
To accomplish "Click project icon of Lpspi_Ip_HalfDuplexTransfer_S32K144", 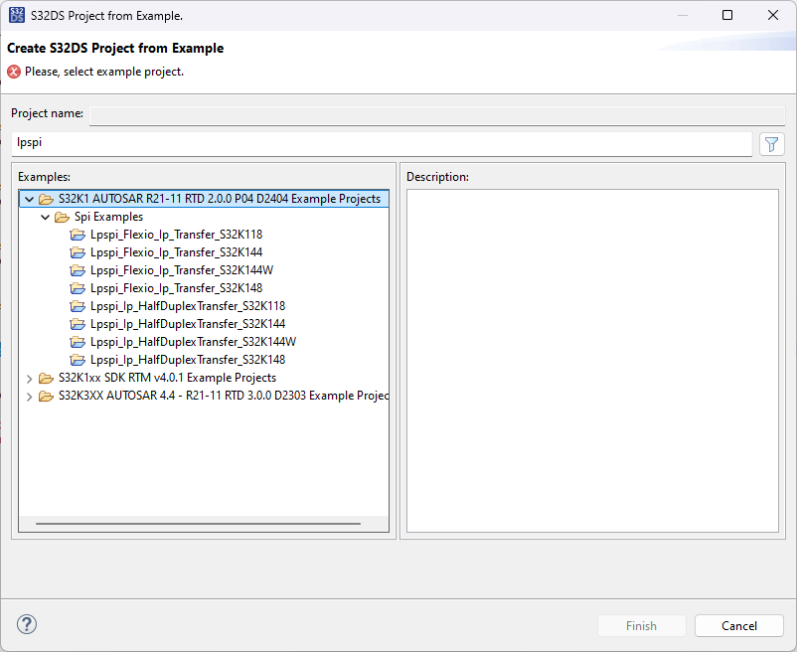I will coord(78,324).
